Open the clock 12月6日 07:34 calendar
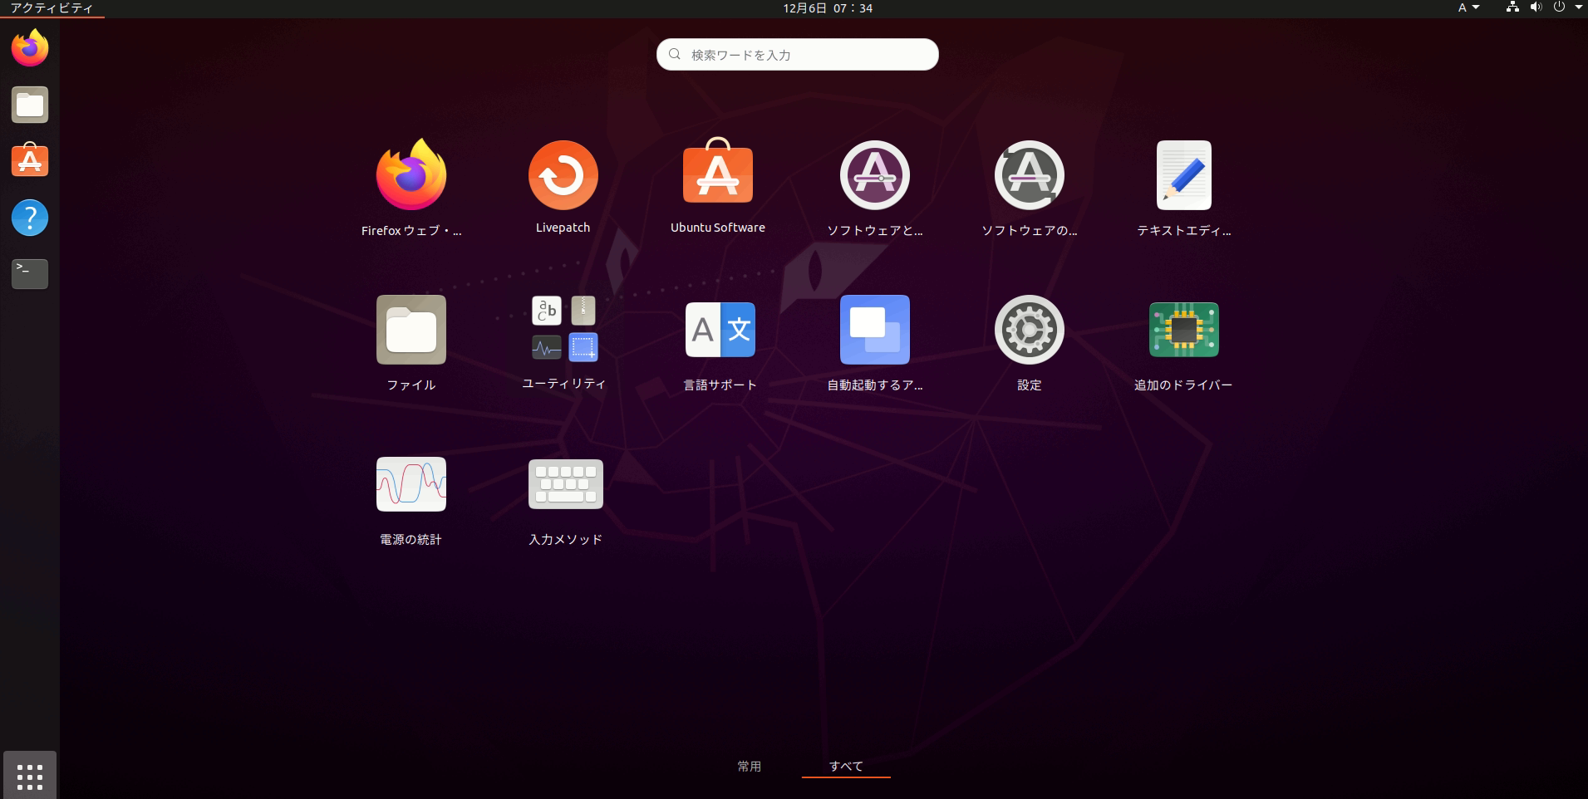Screen dimensions: 1588x799 click(x=828, y=8)
